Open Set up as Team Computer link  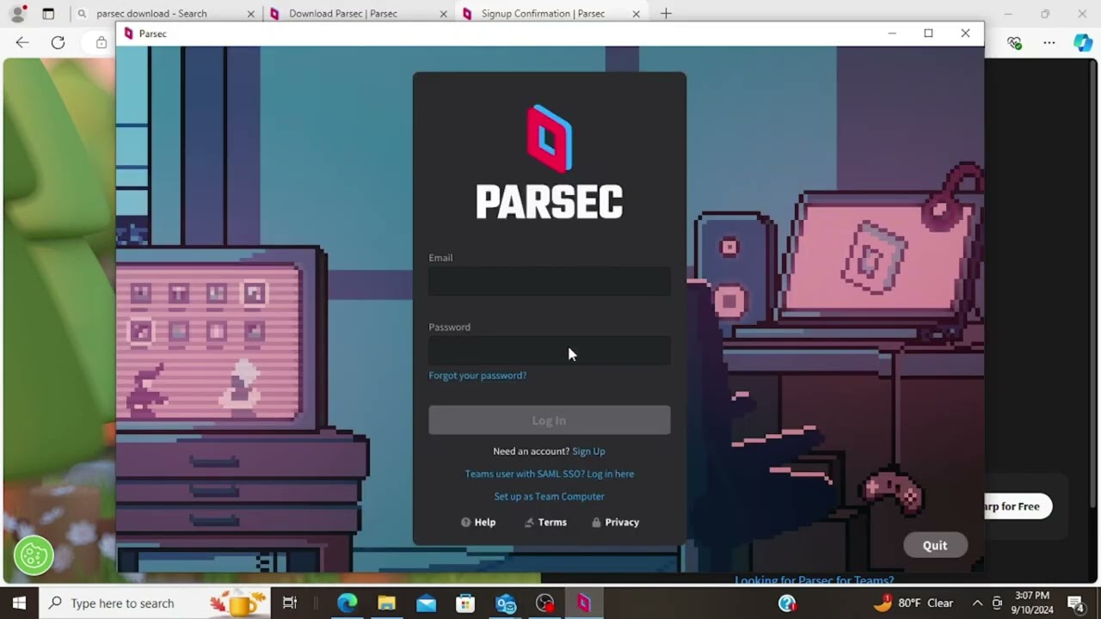[549, 496]
